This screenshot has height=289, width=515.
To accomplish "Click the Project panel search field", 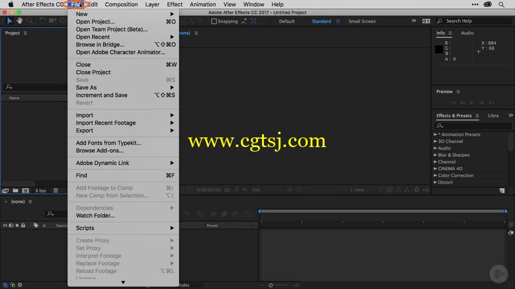I will point(35,87).
